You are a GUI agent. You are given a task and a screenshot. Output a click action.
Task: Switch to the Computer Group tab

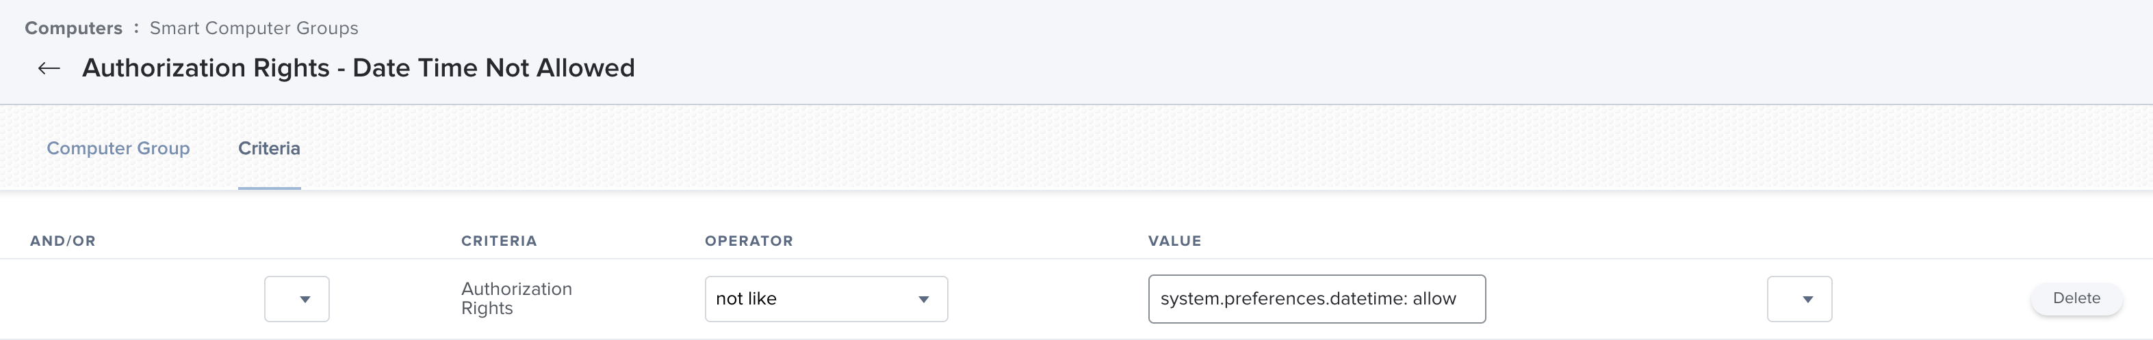118,148
